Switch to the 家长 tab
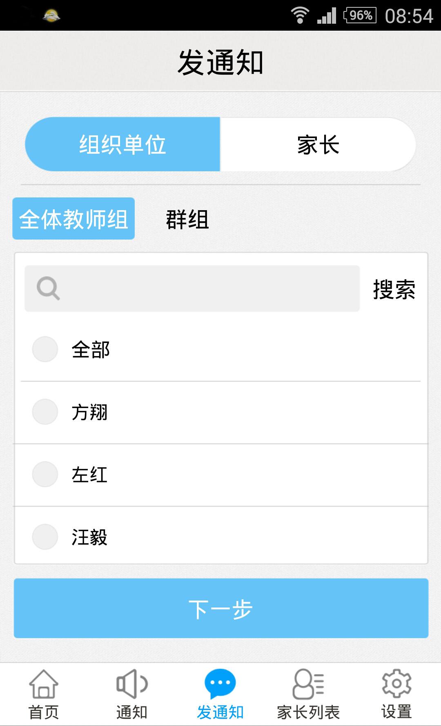The width and height of the screenshot is (441, 726). 318,144
